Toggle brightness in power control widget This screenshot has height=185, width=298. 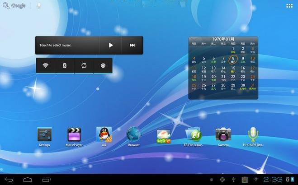pos(103,65)
